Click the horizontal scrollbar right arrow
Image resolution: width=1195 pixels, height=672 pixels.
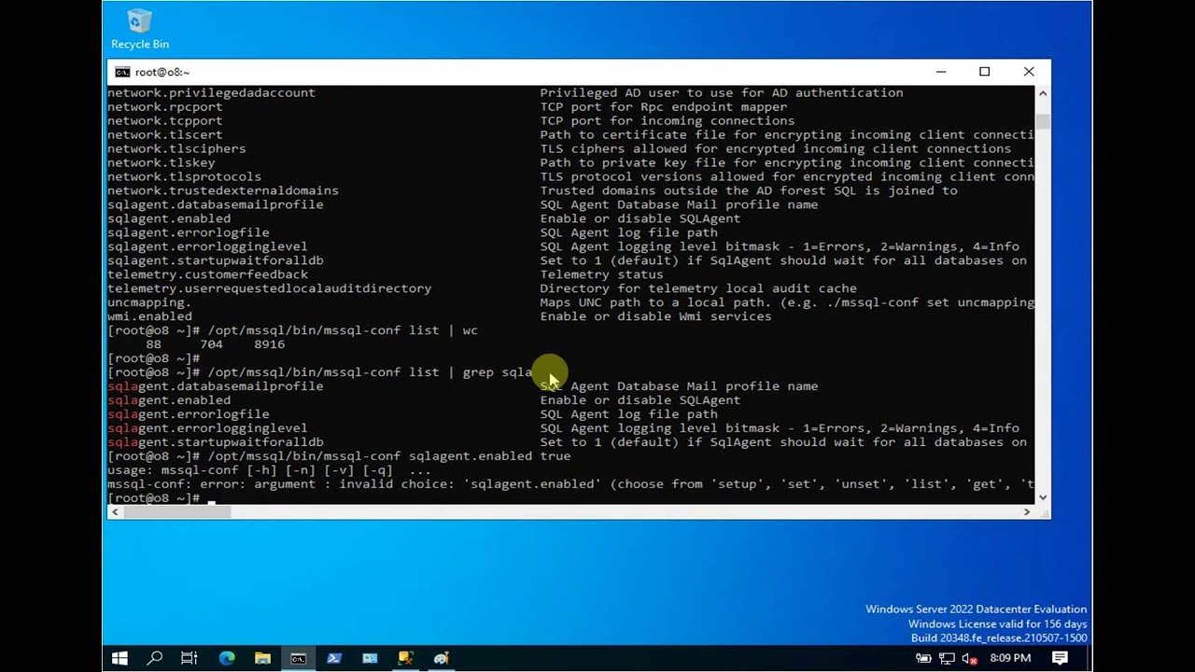[1027, 511]
